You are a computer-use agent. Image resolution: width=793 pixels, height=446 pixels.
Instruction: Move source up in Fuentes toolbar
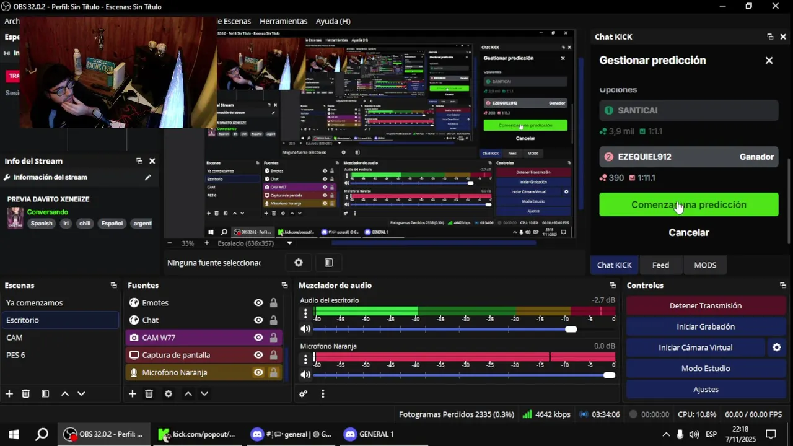click(188, 394)
